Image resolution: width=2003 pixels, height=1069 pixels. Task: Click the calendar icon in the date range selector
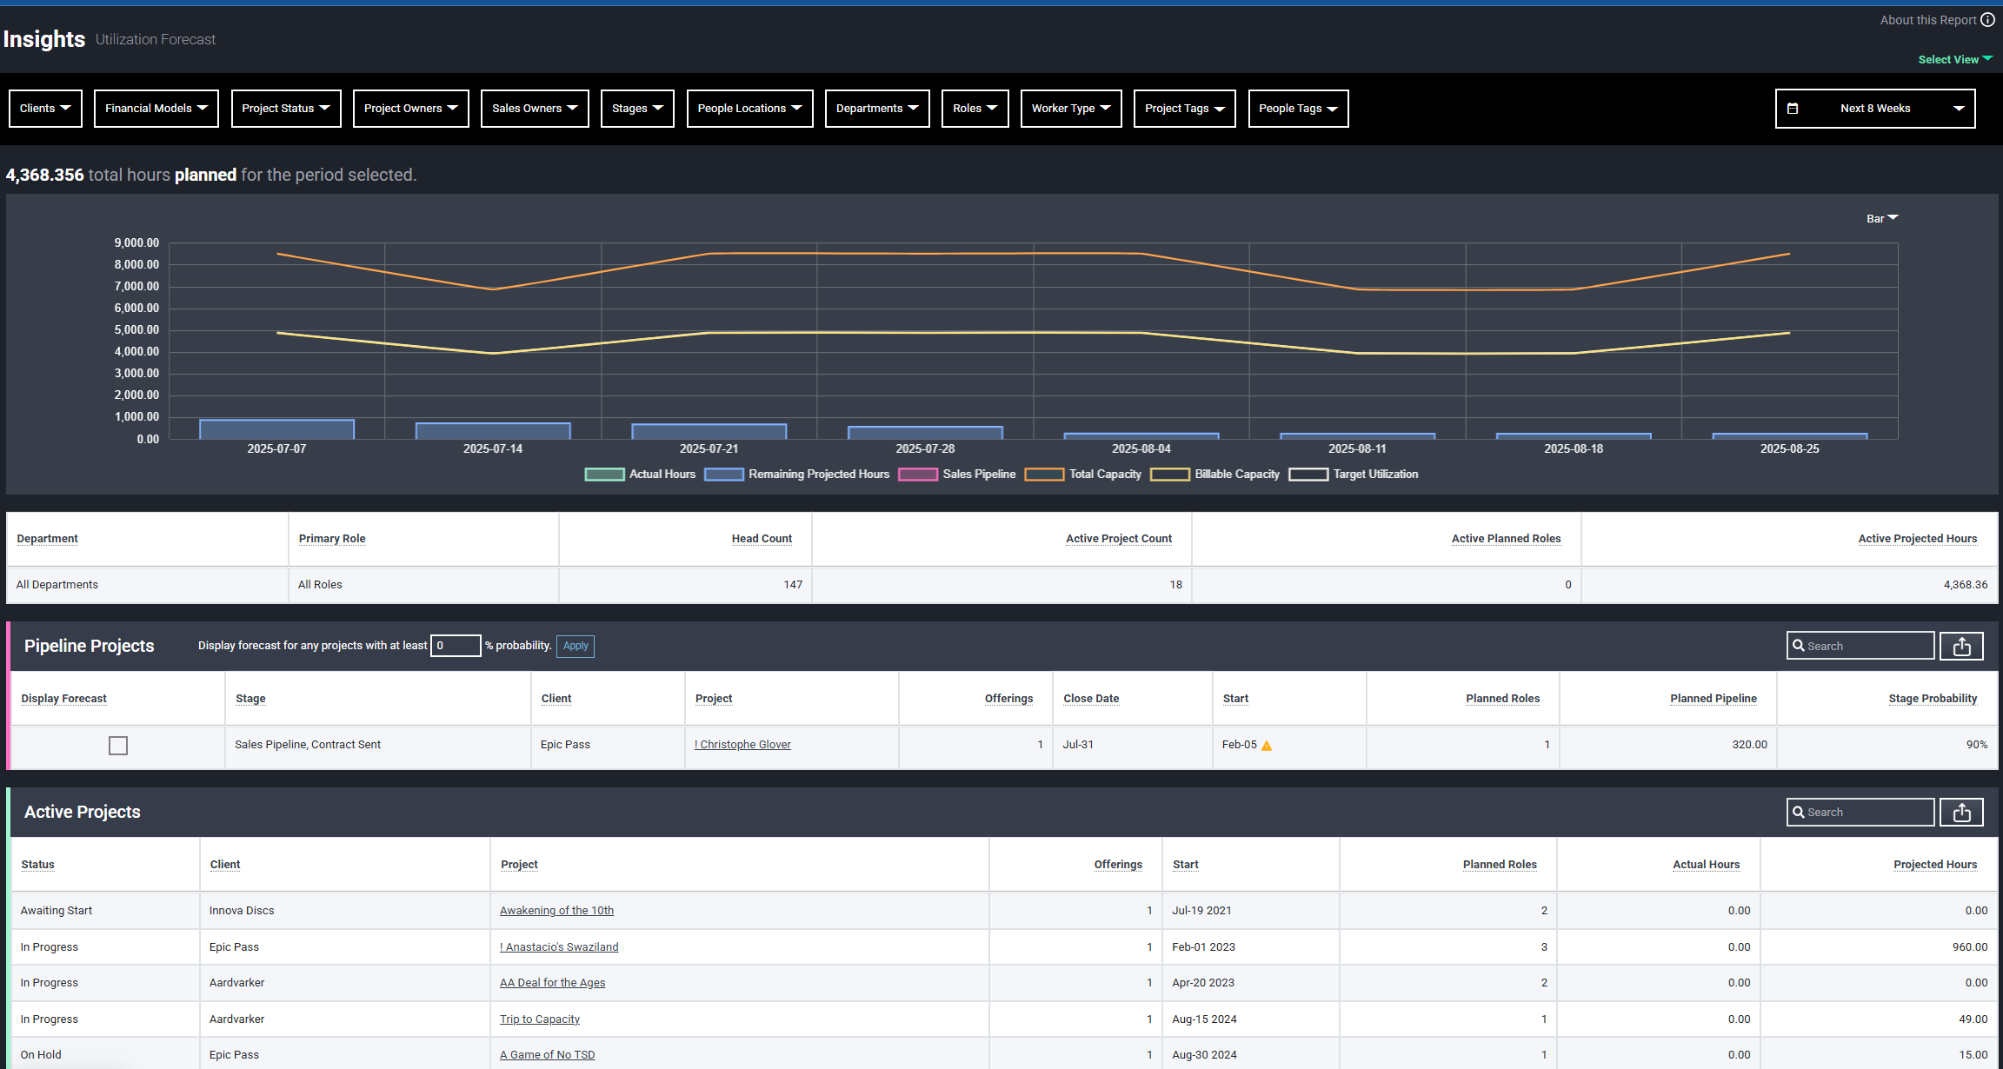(1793, 108)
